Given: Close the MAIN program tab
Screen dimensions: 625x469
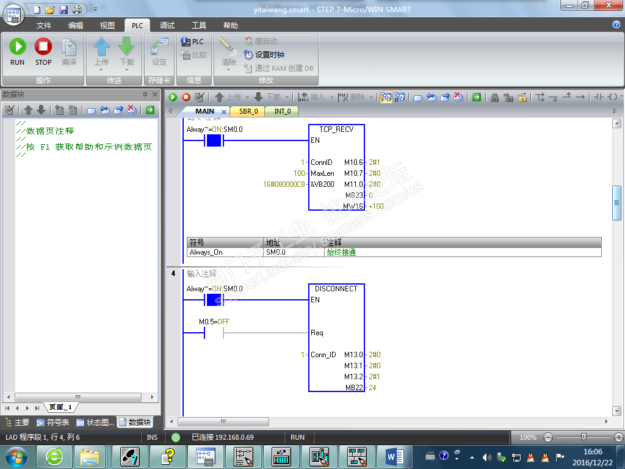Looking at the screenshot, I should pyautogui.click(x=224, y=112).
